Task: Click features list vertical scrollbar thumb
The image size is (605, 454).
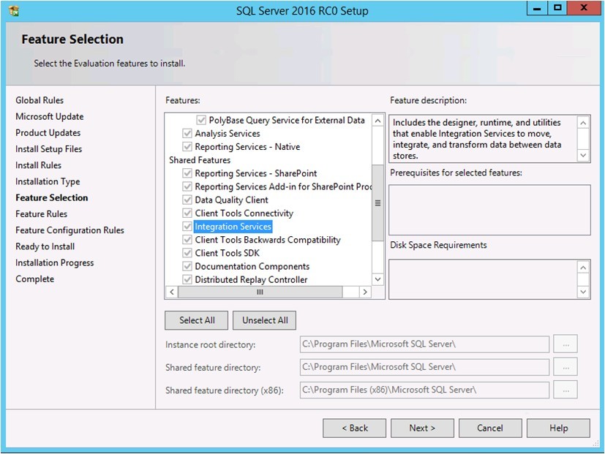Action: [x=377, y=203]
